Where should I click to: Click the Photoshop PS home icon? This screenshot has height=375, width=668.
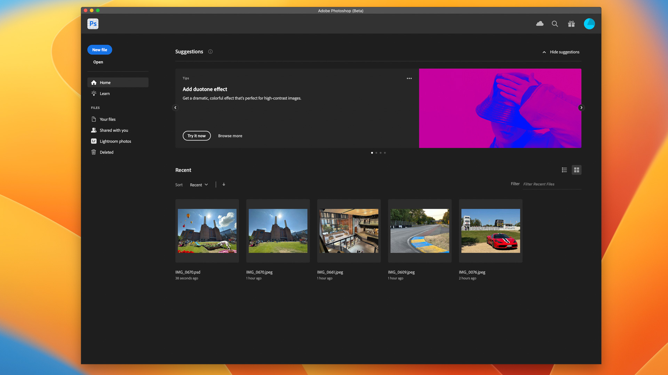pos(93,23)
